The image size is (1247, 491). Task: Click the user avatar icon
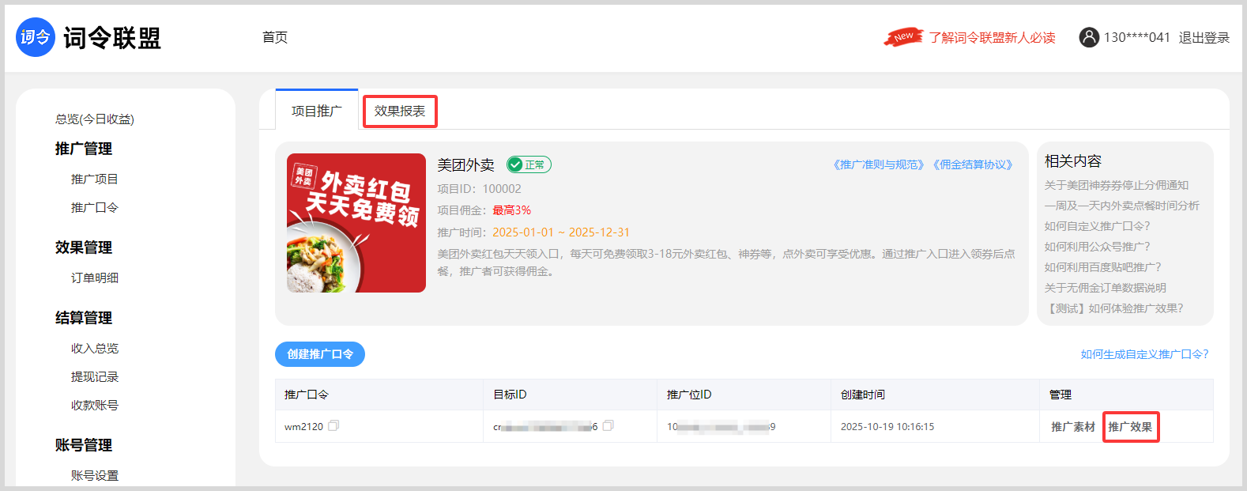tap(1089, 37)
